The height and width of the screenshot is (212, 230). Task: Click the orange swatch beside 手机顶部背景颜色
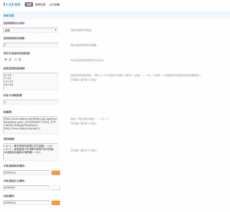56,173
